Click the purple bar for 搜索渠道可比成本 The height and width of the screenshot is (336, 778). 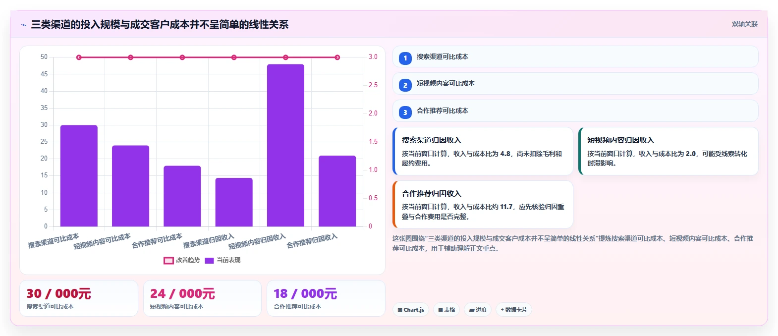coord(79,176)
